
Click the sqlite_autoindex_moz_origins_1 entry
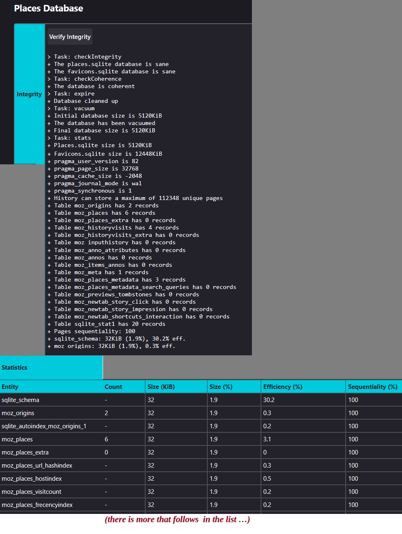click(x=44, y=426)
